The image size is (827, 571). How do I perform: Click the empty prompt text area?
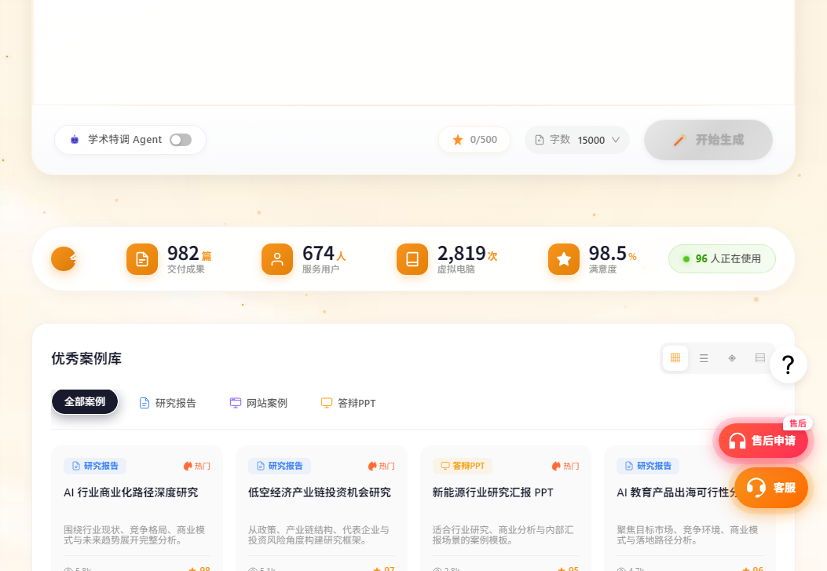coord(413,52)
